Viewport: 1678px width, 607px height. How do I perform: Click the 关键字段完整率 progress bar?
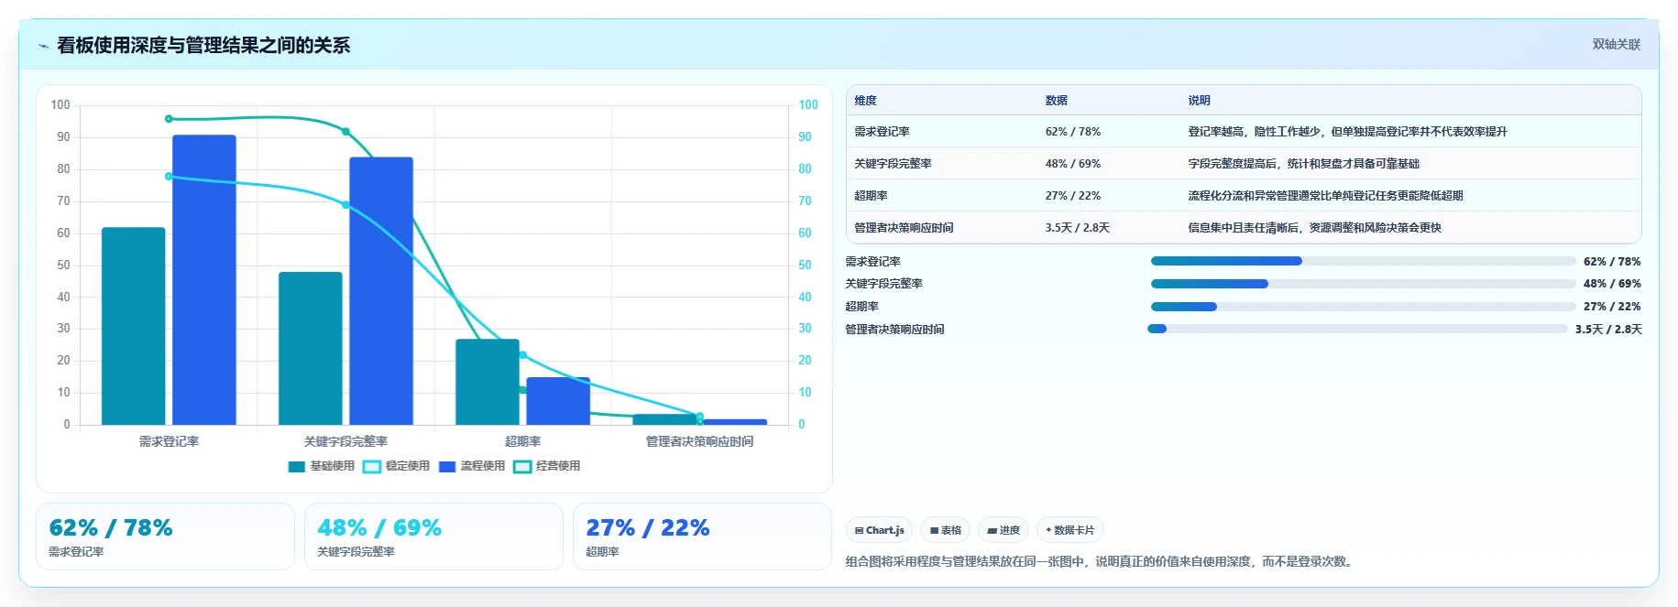pos(1363,284)
